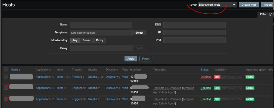Click Enabled status of host with IP starting 3
274x108 pixels.
tap(206, 99)
